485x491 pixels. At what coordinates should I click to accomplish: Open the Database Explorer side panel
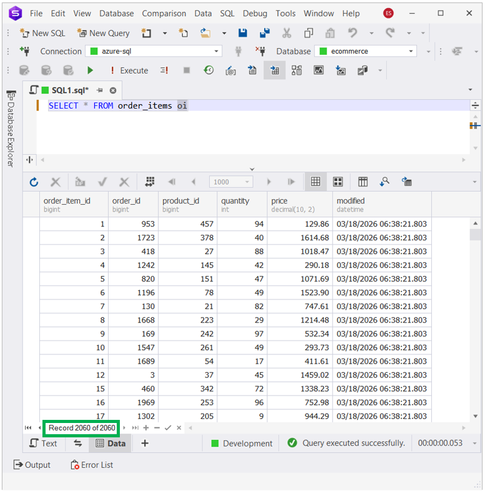click(x=11, y=129)
